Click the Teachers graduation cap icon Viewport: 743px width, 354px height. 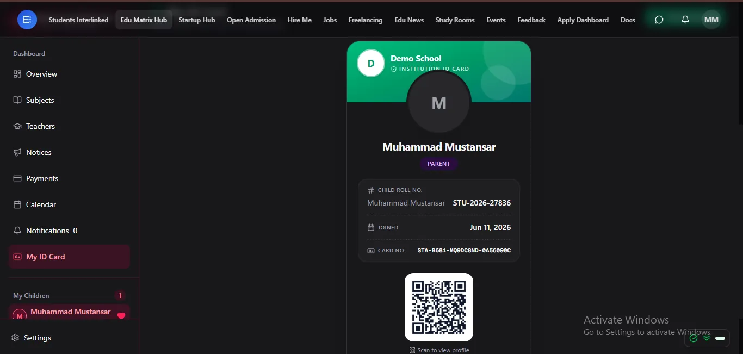(17, 126)
